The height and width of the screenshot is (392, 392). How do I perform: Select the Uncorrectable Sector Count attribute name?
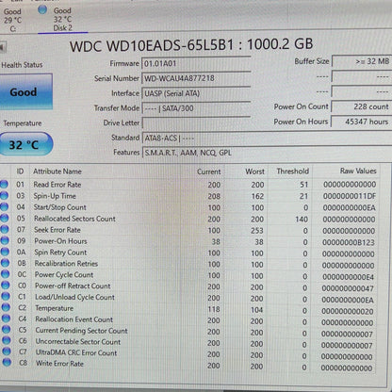[78, 342]
